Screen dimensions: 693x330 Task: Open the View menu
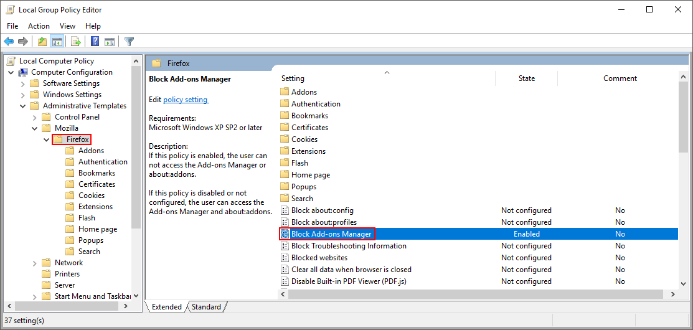pos(68,26)
